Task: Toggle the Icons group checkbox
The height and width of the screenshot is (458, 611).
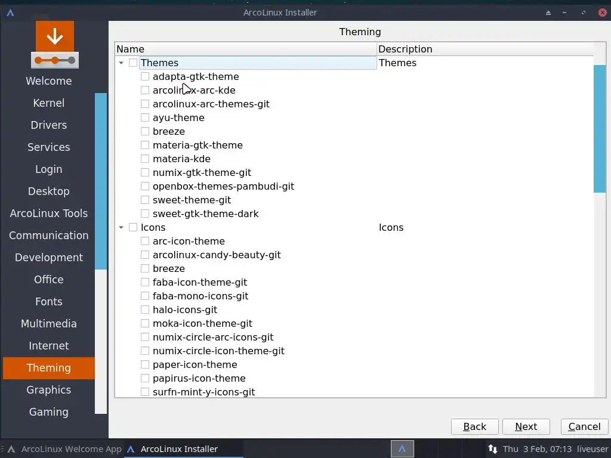Action: 133,227
